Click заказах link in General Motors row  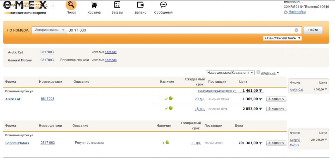tap(111, 60)
